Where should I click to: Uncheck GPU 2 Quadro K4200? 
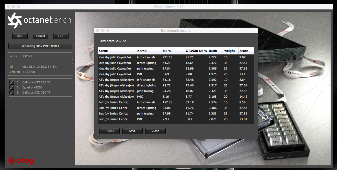[x=12, y=87]
